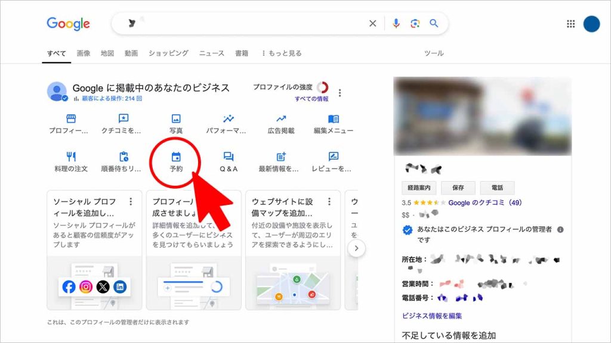The height and width of the screenshot is (343, 611).
Task: Click the 保存 button
Action: click(x=458, y=188)
